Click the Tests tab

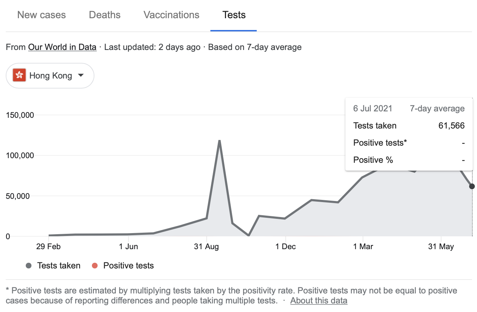click(x=234, y=15)
